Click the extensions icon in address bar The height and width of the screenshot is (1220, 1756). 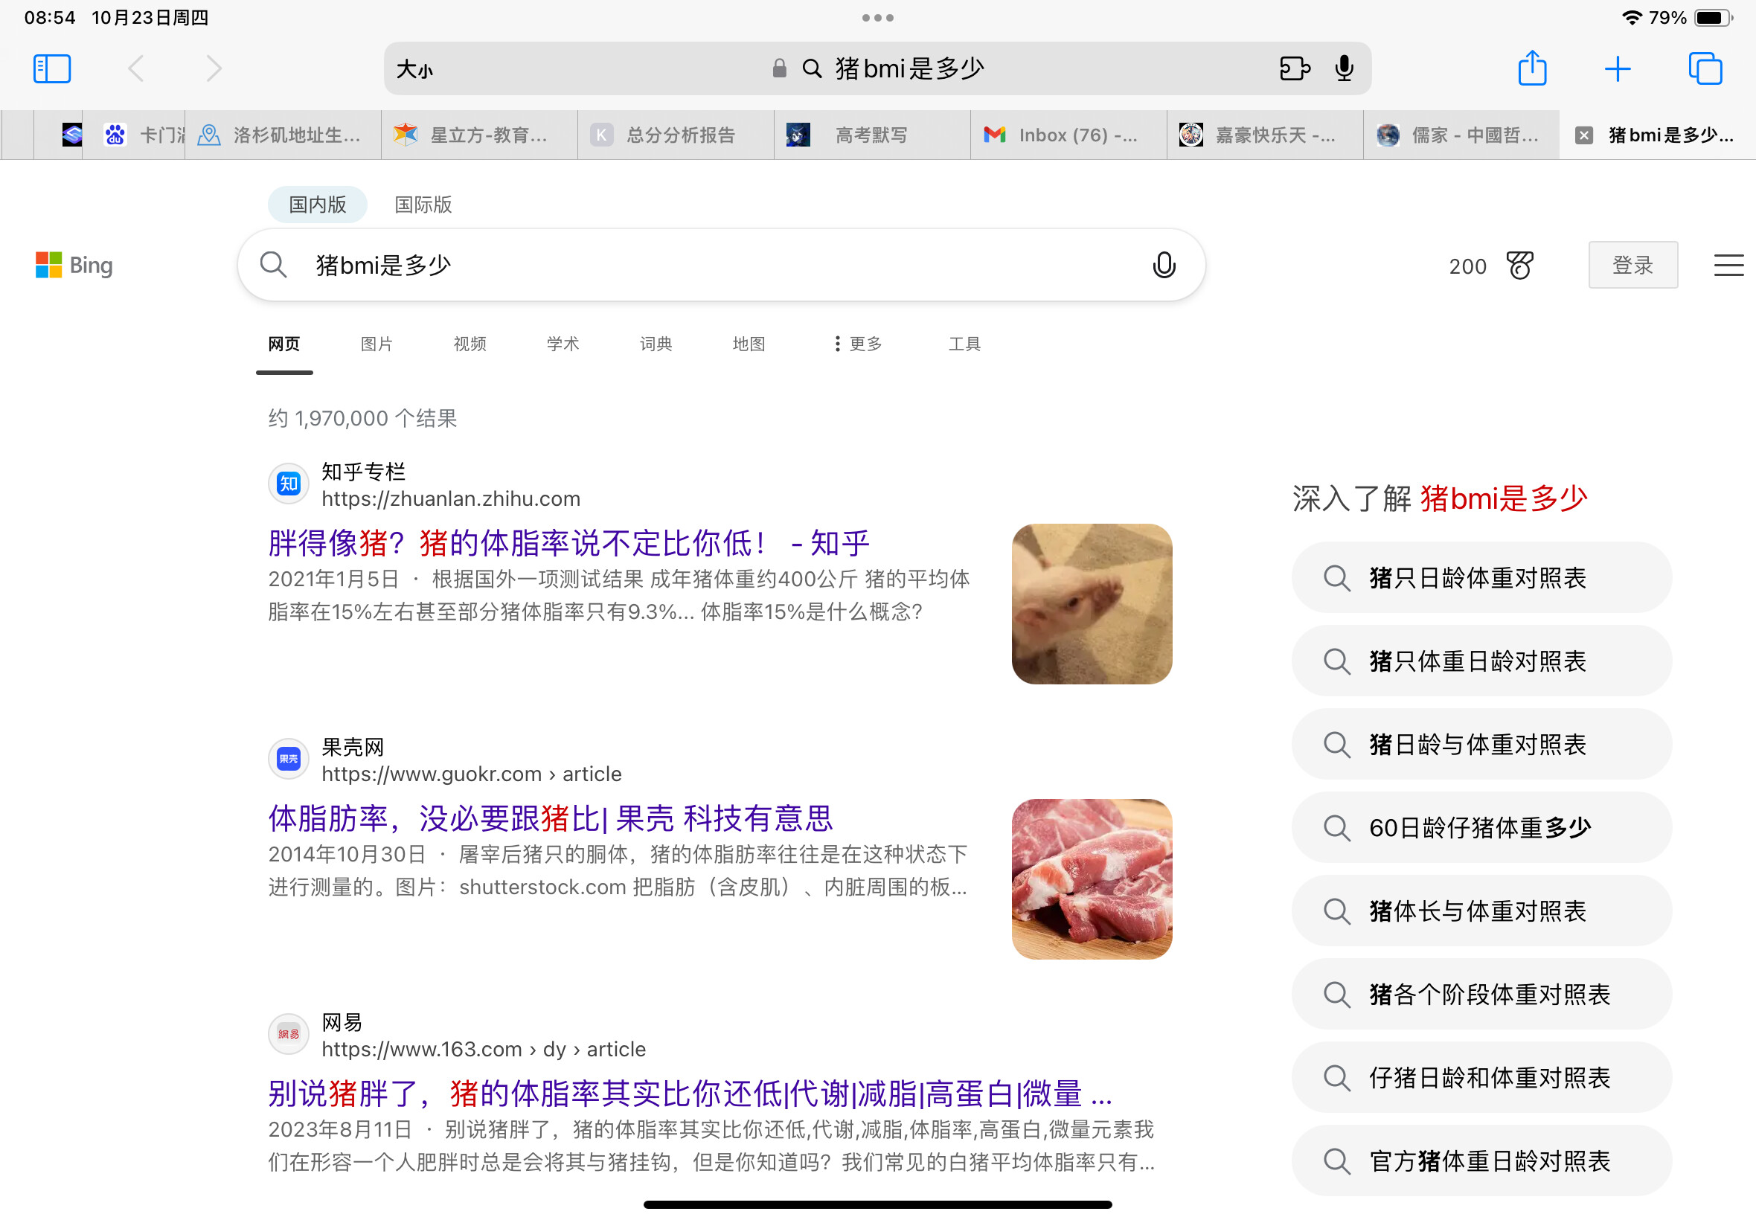tap(1293, 68)
